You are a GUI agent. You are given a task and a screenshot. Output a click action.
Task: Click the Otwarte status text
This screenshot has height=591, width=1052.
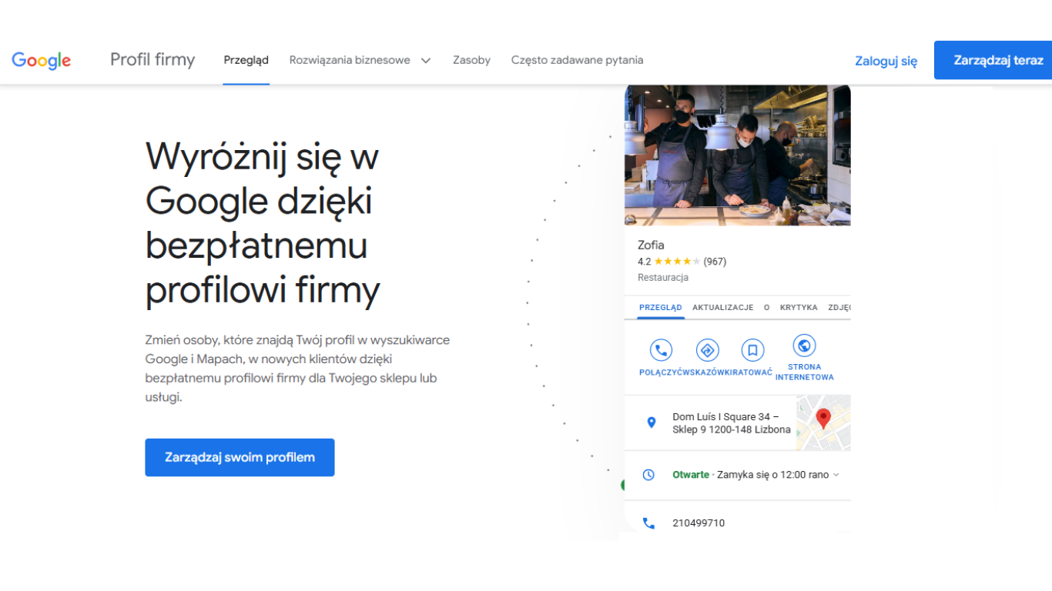[691, 475]
